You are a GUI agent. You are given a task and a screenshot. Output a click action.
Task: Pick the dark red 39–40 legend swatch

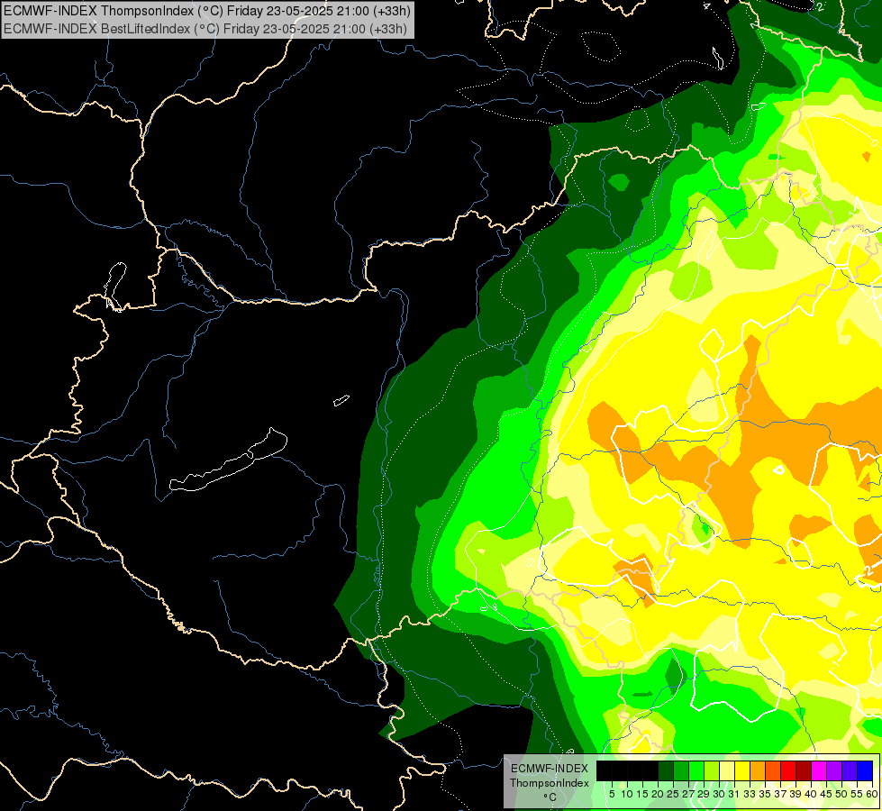point(804,770)
